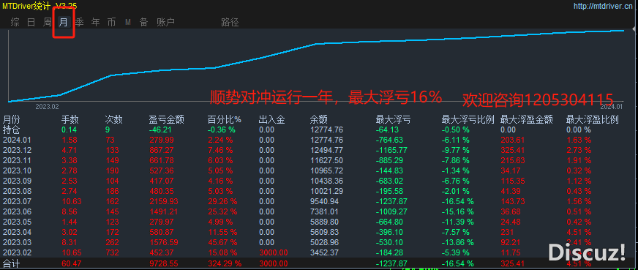638x270 pixels.
Task: Select the 月 monthly tab
Action: tap(63, 23)
